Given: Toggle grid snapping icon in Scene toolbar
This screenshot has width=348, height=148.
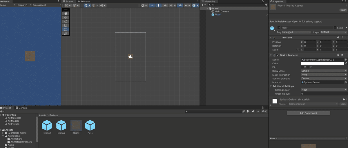Looking at the screenshot, I should click(x=95, y=5).
